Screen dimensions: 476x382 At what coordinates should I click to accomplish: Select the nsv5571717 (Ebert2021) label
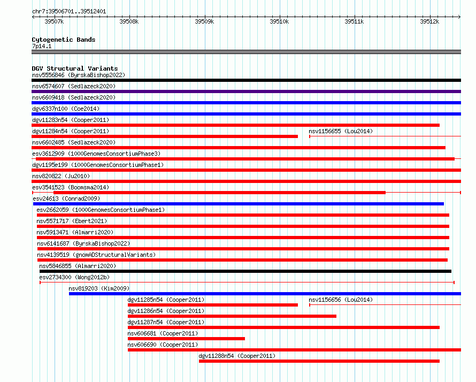coord(72,221)
